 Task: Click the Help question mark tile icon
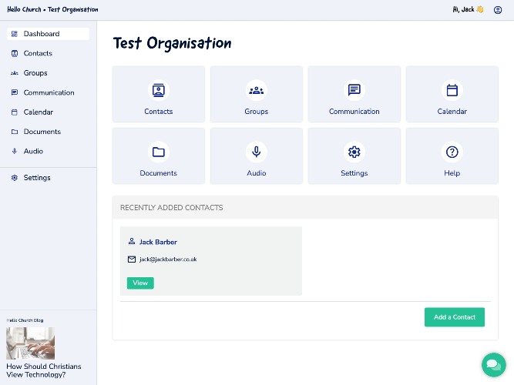[452, 152]
